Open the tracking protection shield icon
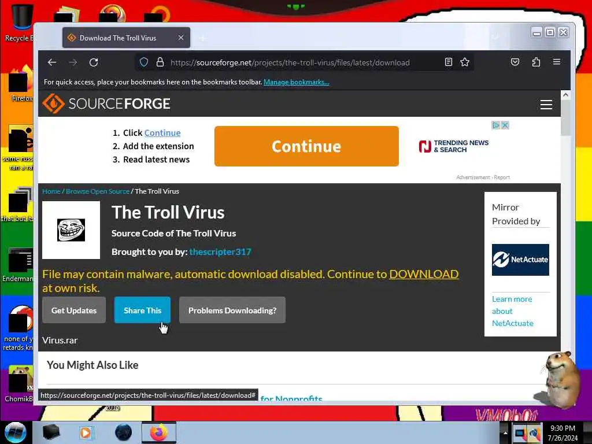Screen dimensions: 592x444 tap(144, 62)
